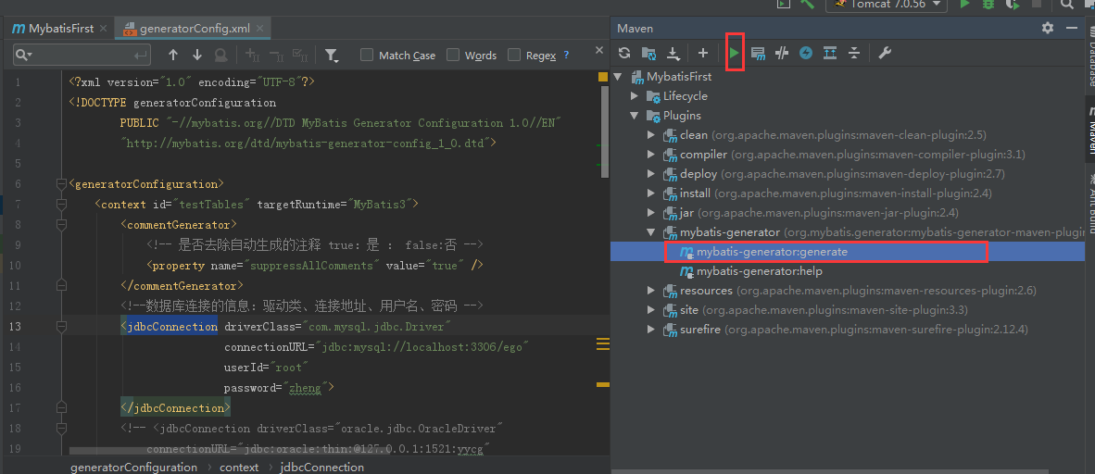Expand the jar plugin node

tap(651, 213)
